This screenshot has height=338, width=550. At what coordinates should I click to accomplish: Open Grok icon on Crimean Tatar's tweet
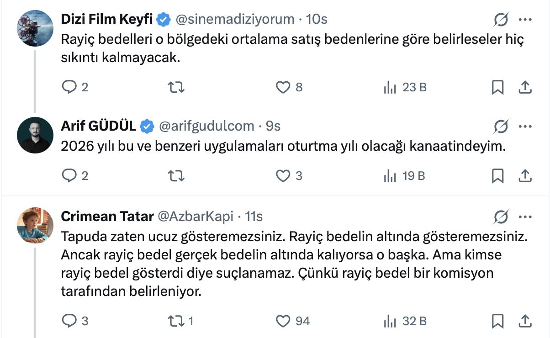click(502, 216)
